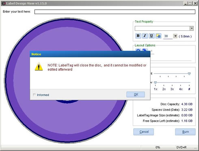Toggle Bold text formatting
This screenshot has width=199, height=151.
pyautogui.click(x=138, y=36)
